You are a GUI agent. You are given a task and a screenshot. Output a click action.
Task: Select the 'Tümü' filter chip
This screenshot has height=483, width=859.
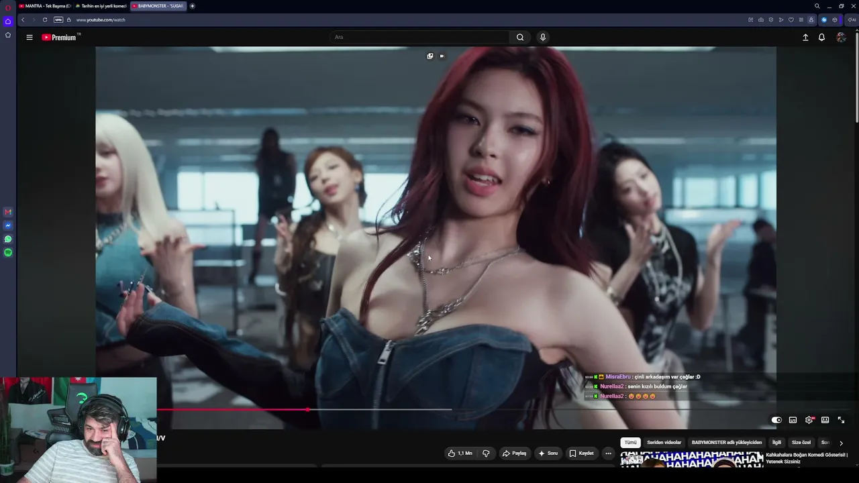(631, 443)
